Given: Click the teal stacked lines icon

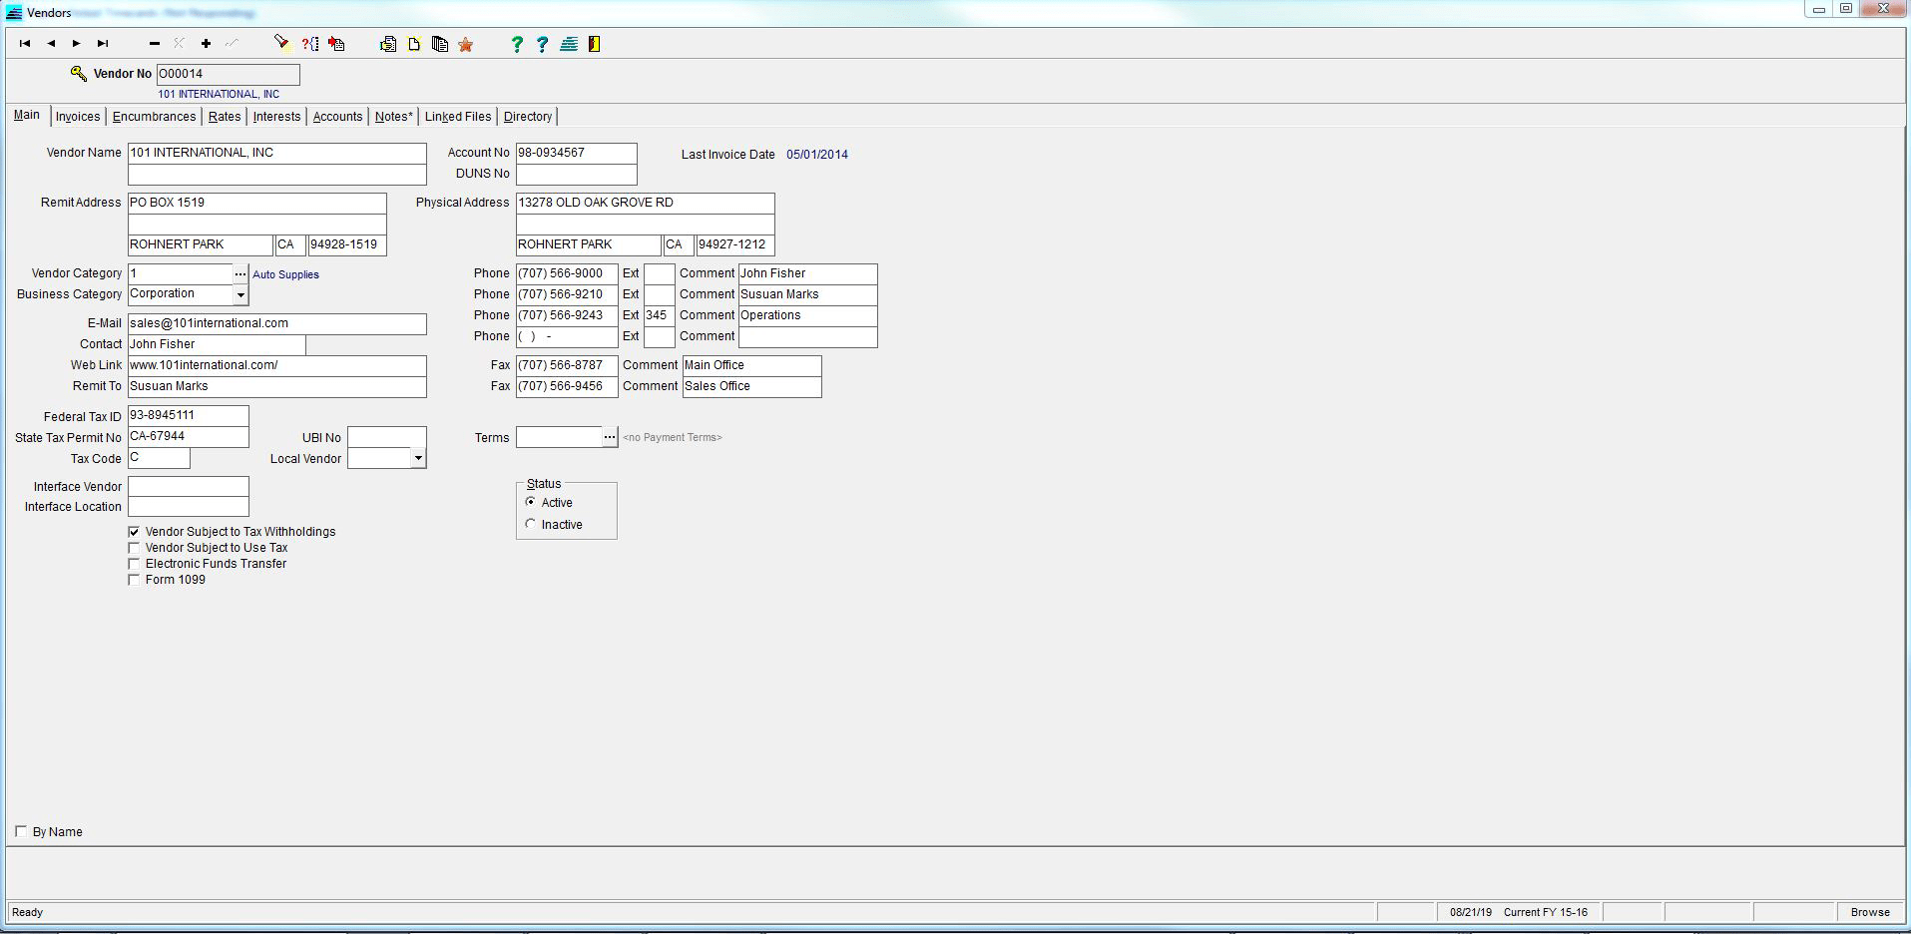Looking at the screenshot, I should (x=569, y=44).
